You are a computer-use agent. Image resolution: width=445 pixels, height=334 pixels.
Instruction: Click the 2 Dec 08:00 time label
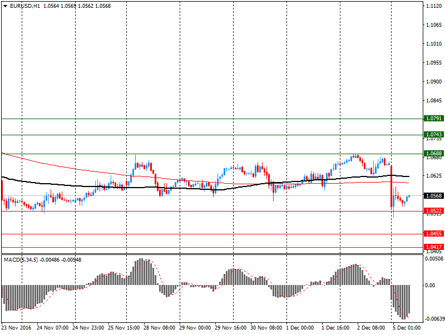click(371, 328)
